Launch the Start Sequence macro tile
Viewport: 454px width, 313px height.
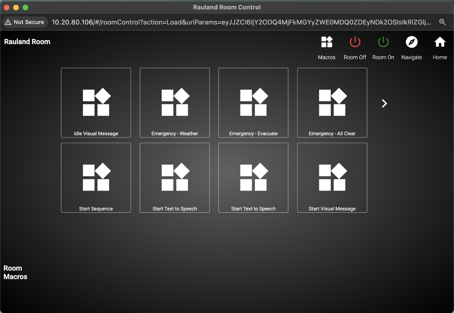tap(96, 178)
